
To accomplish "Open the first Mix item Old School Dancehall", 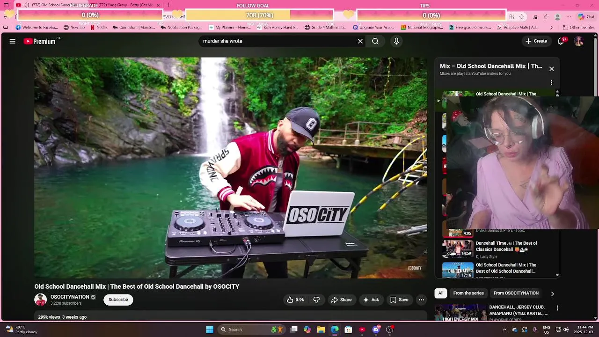I will 506,94.
